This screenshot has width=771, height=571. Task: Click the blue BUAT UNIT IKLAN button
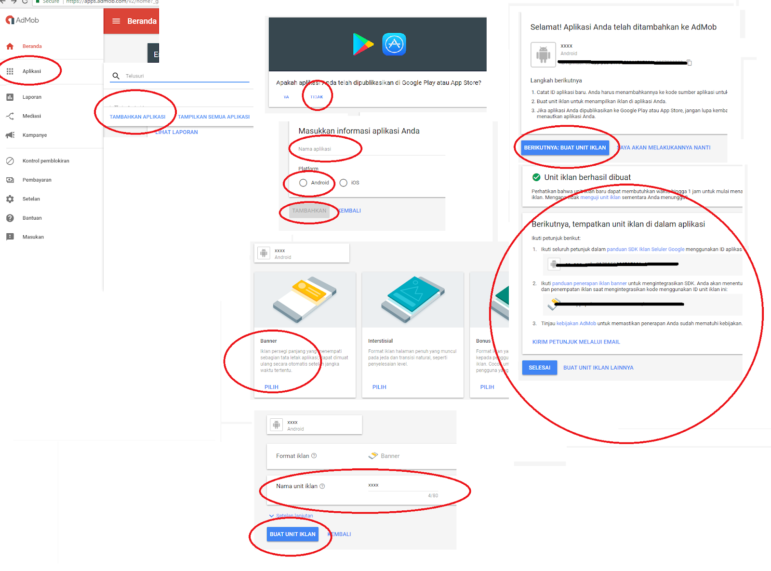tap(292, 534)
